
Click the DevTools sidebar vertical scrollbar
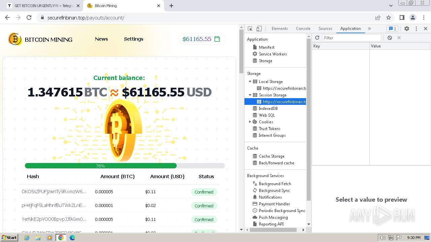pyautogui.click(x=309, y=119)
